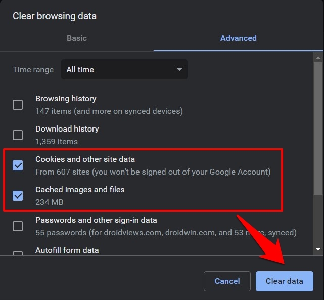The height and width of the screenshot is (300, 324).
Task: Click the "Browsing history" label
Action: point(66,99)
